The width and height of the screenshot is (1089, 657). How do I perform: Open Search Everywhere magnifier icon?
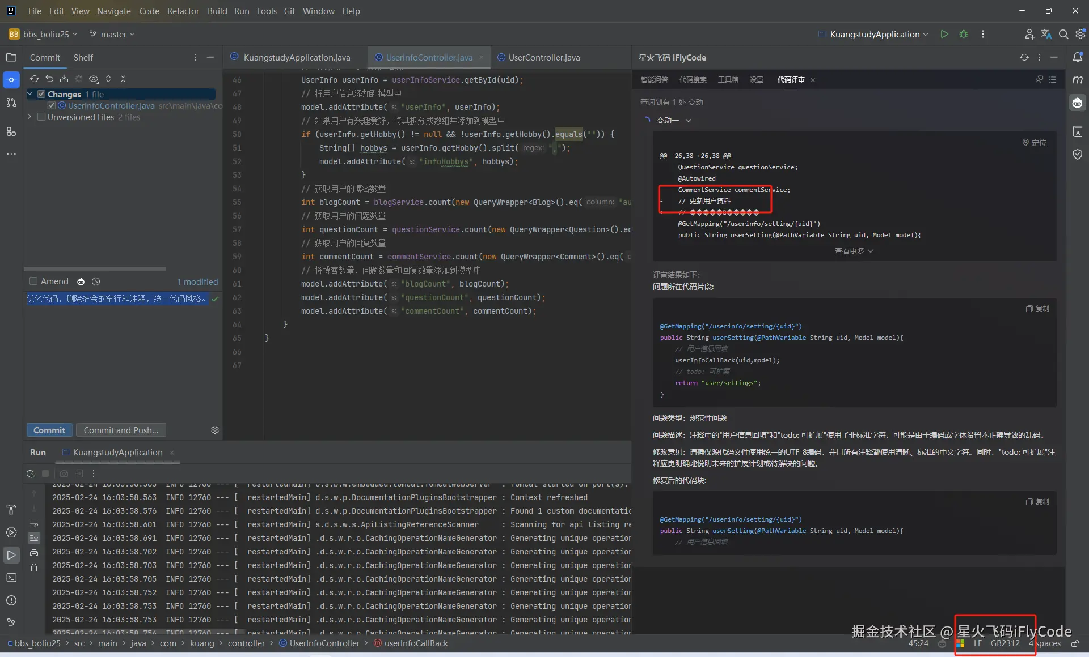click(1063, 34)
